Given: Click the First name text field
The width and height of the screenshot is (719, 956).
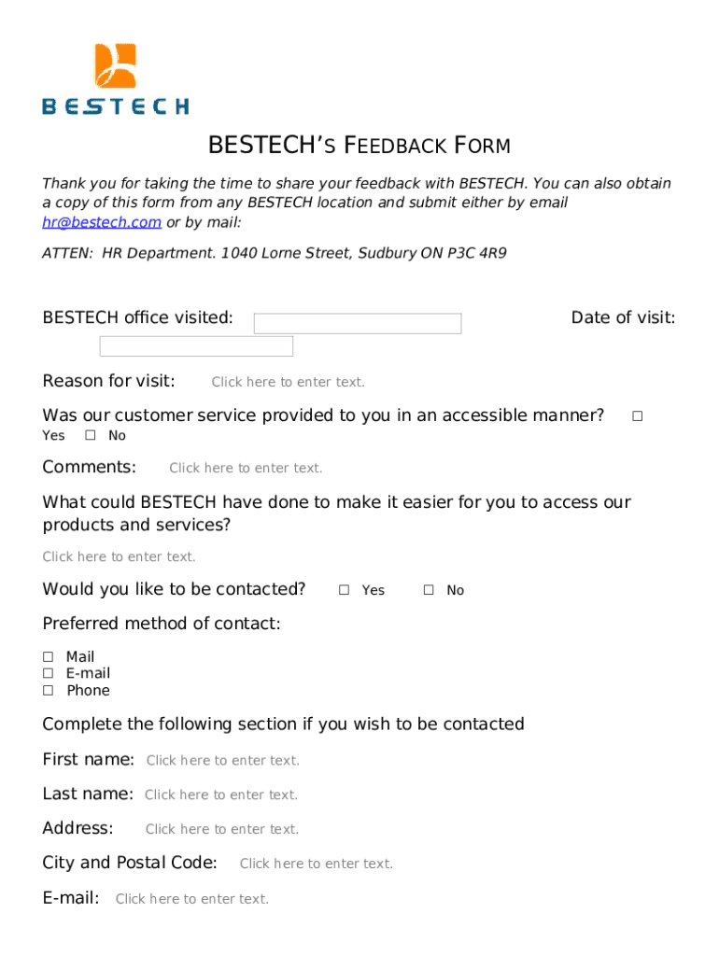Looking at the screenshot, I should tap(223, 761).
